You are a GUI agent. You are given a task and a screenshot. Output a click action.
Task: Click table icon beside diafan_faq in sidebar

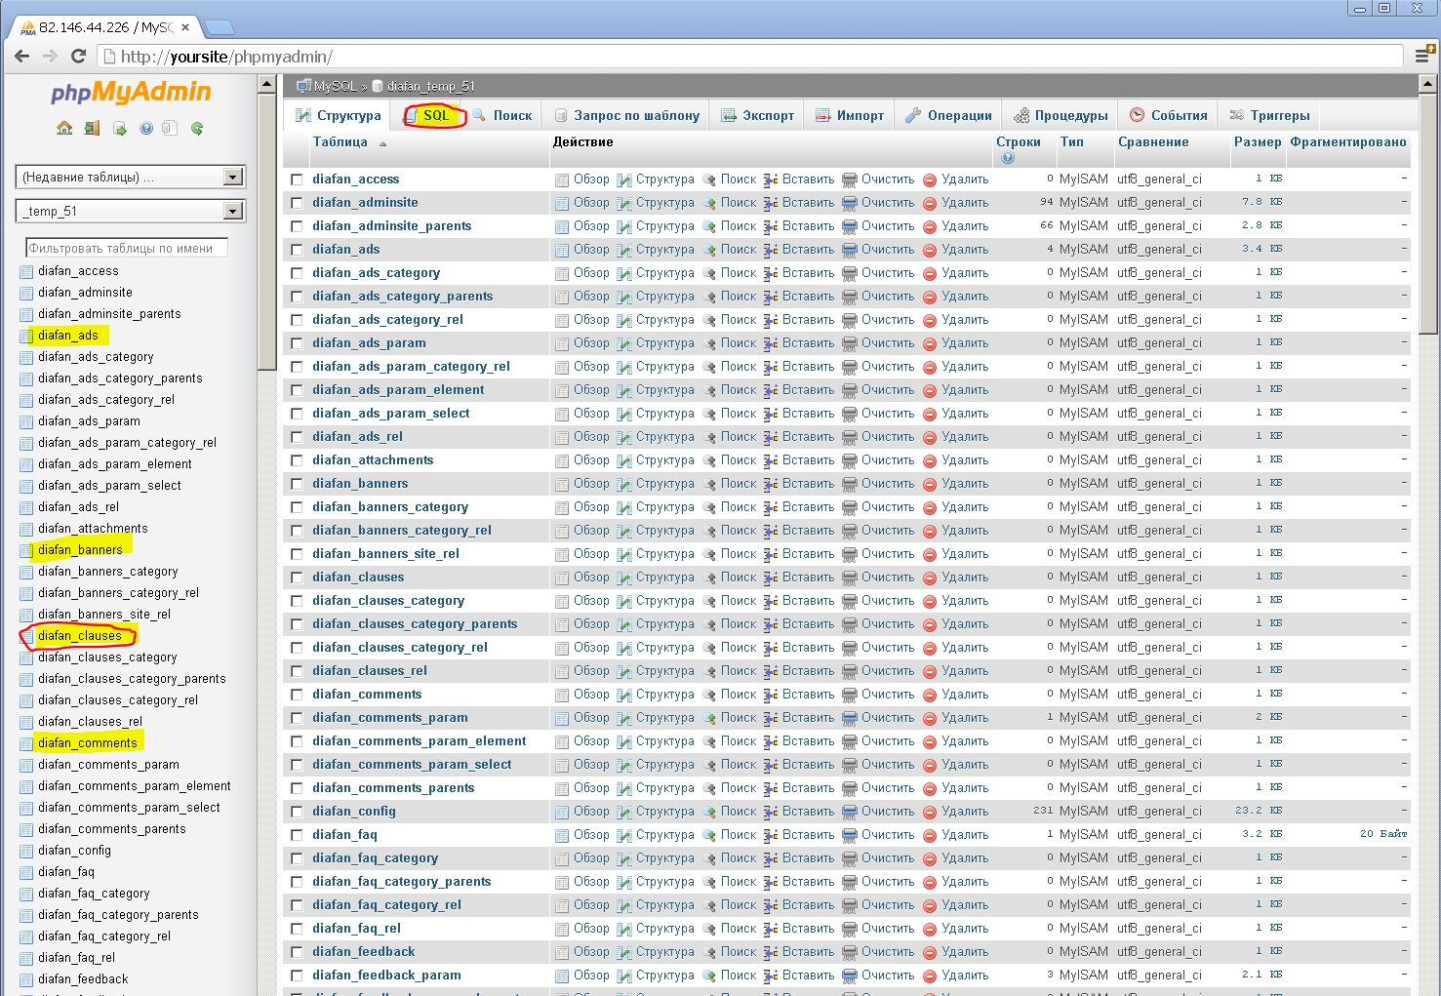point(26,872)
